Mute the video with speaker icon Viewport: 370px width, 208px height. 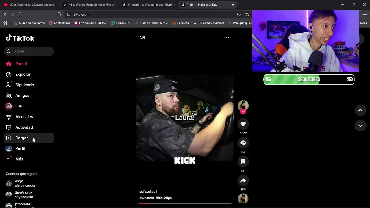142,37
